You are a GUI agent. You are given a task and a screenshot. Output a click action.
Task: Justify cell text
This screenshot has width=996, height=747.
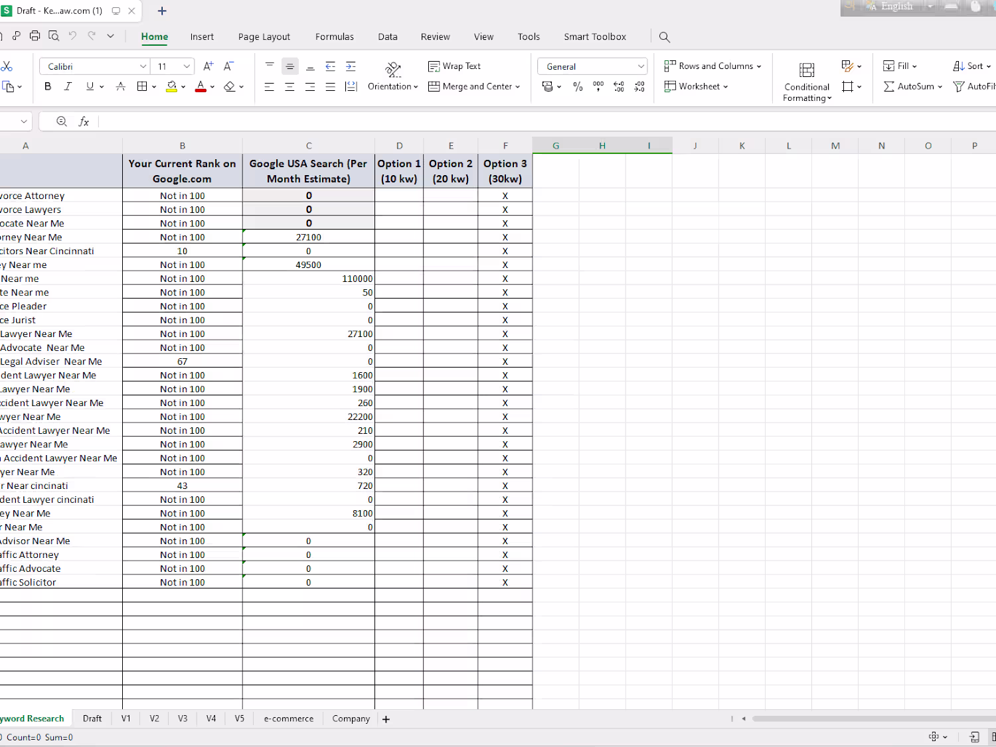click(x=330, y=87)
